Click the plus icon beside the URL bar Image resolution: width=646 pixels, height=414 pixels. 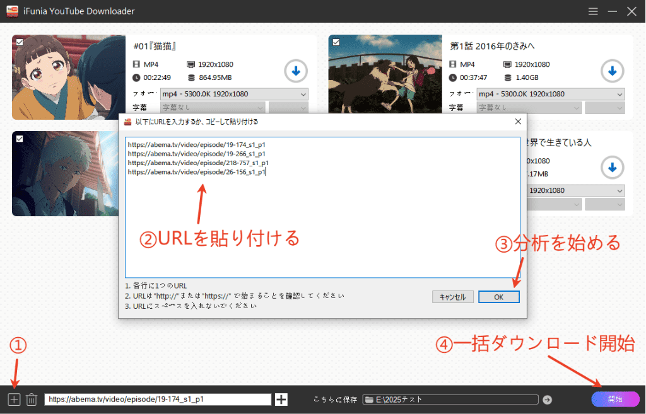click(x=280, y=399)
